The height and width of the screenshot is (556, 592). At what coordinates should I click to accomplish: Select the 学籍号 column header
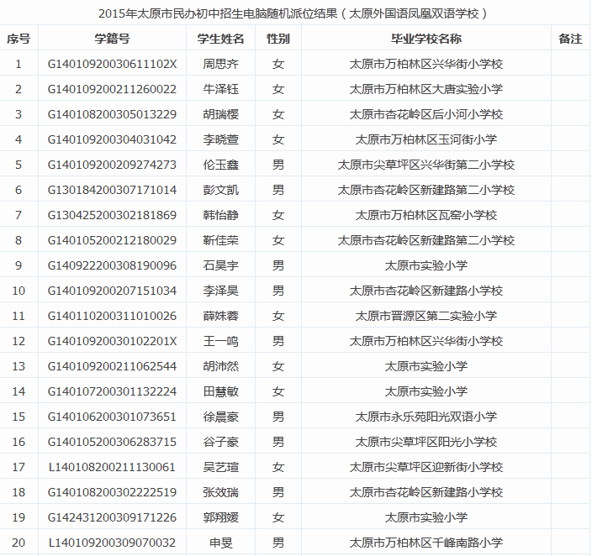coord(112,39)
